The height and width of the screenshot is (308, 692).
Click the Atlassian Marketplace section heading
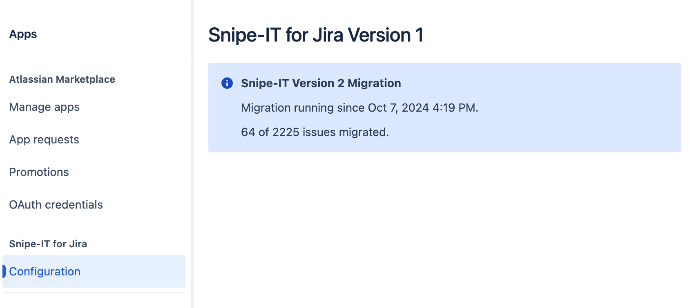click(62, 79)
